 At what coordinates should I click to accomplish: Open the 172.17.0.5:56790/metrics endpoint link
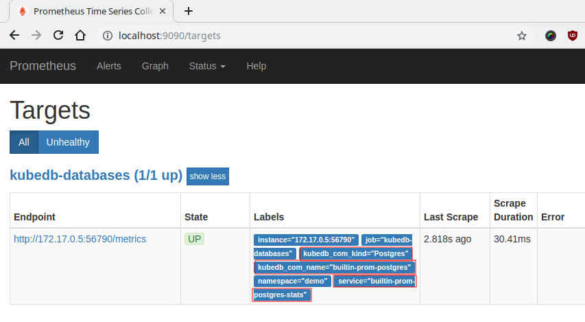(x=80, y=239)
